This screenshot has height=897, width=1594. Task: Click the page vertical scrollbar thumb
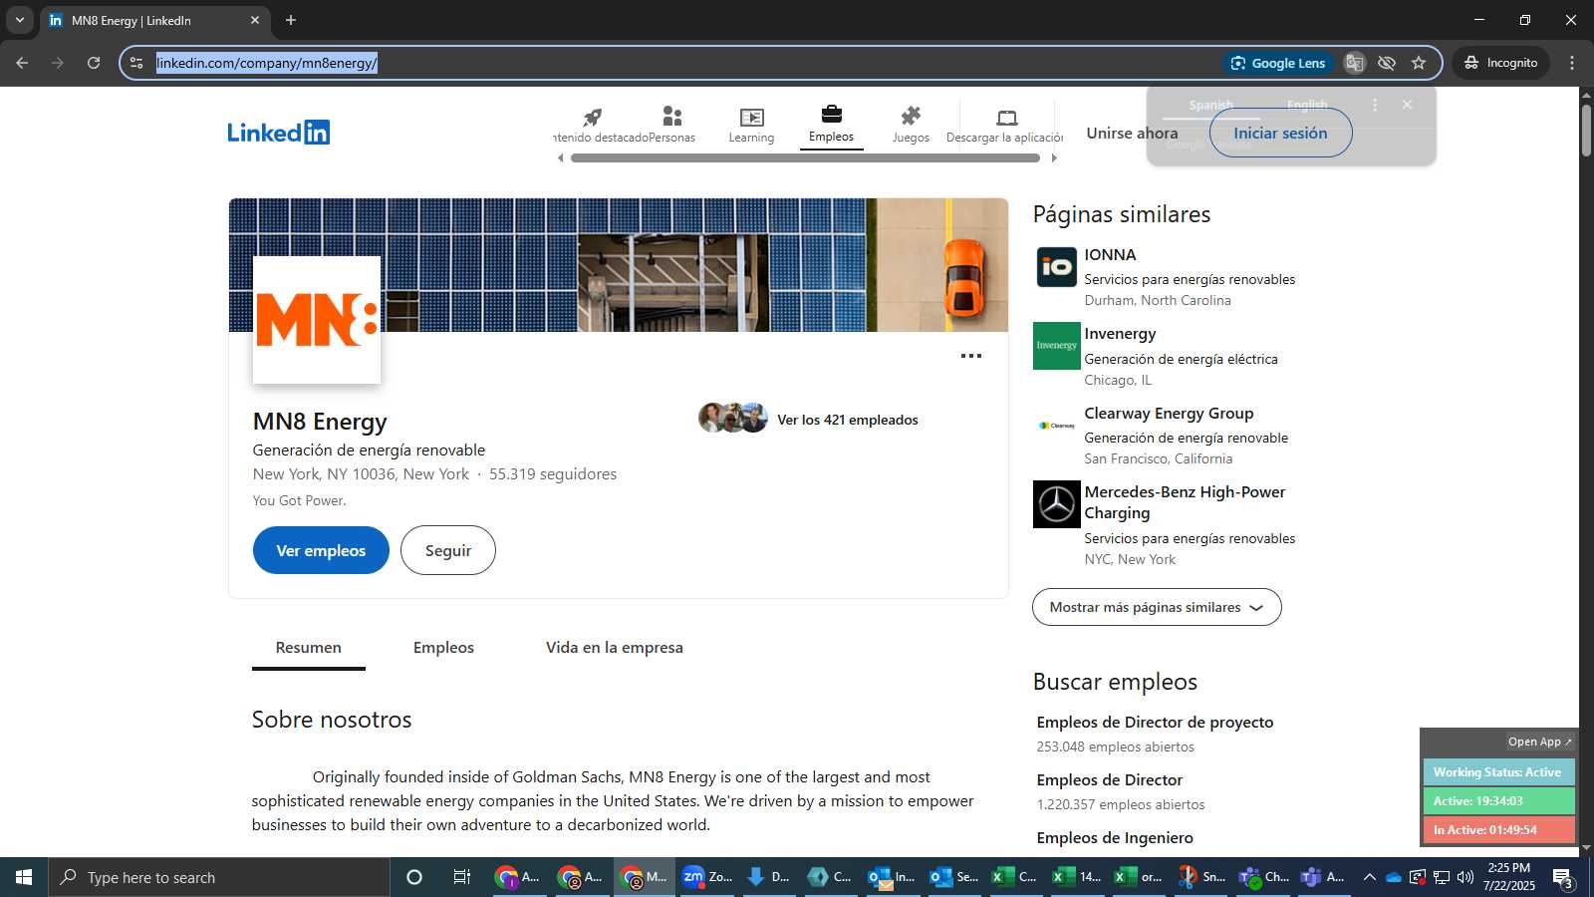1586,130
